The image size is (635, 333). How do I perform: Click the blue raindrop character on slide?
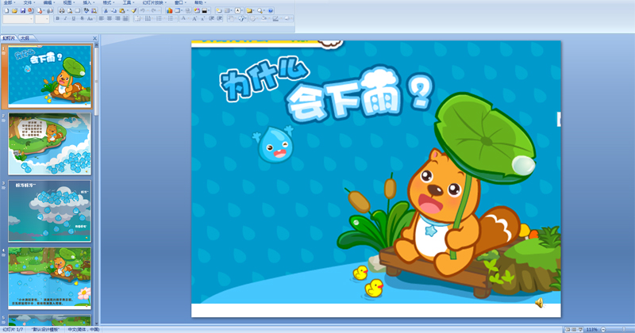tap(273, 144)
